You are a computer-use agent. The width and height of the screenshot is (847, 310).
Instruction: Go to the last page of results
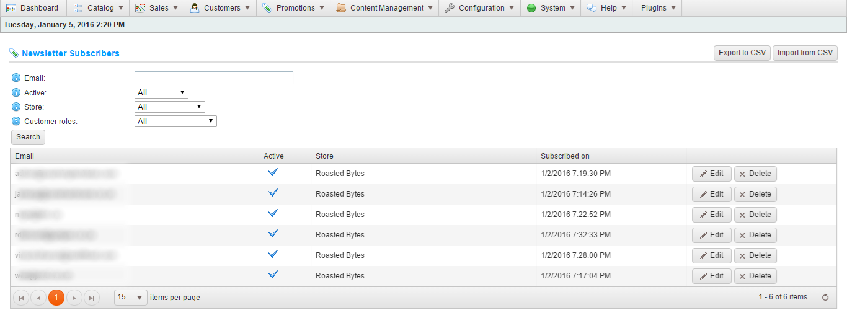coord(92,298)
